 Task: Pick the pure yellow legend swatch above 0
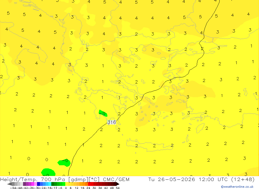[67, 184]
